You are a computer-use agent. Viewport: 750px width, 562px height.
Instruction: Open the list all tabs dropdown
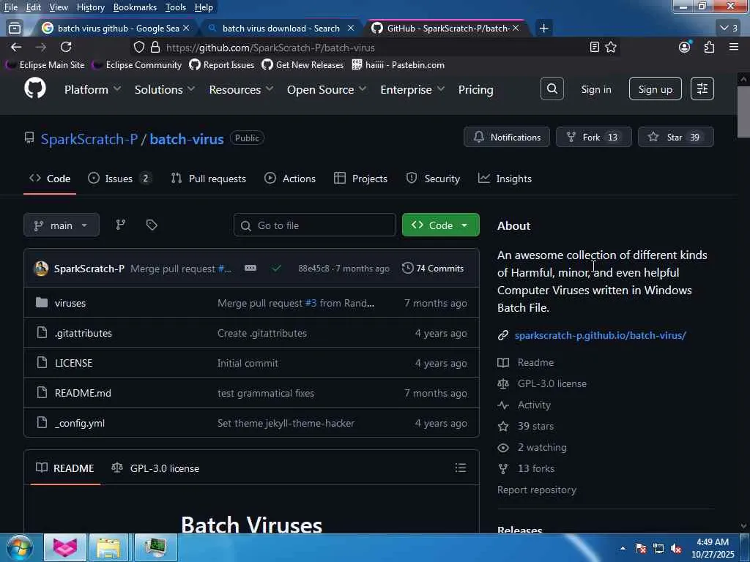(729, 29)
